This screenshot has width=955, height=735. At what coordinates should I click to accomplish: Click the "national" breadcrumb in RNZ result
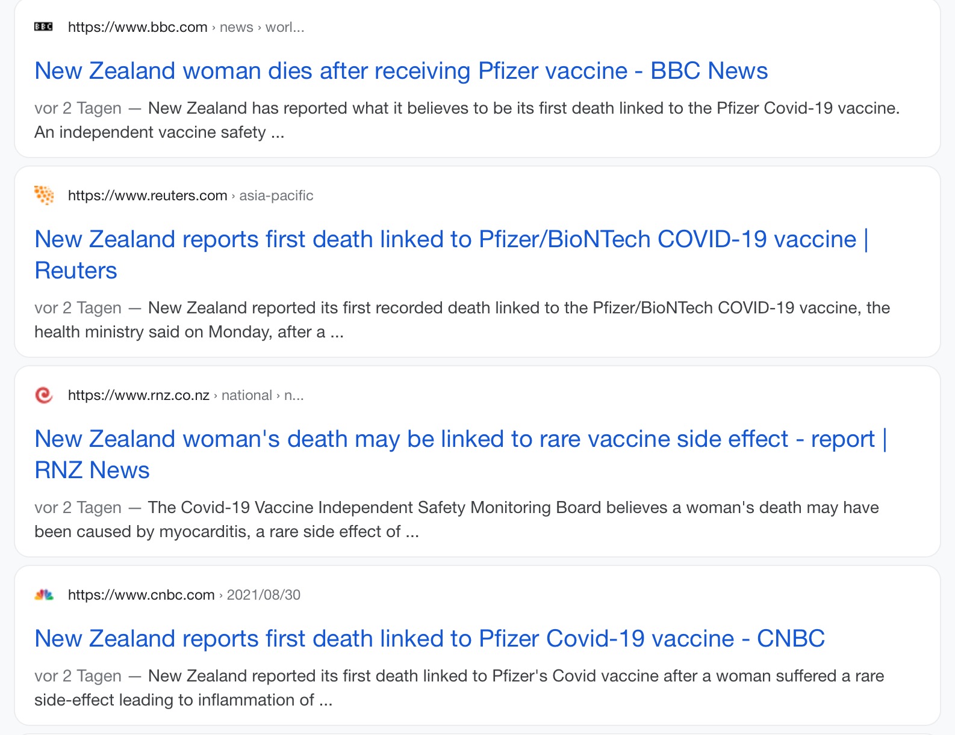(247, 395)
